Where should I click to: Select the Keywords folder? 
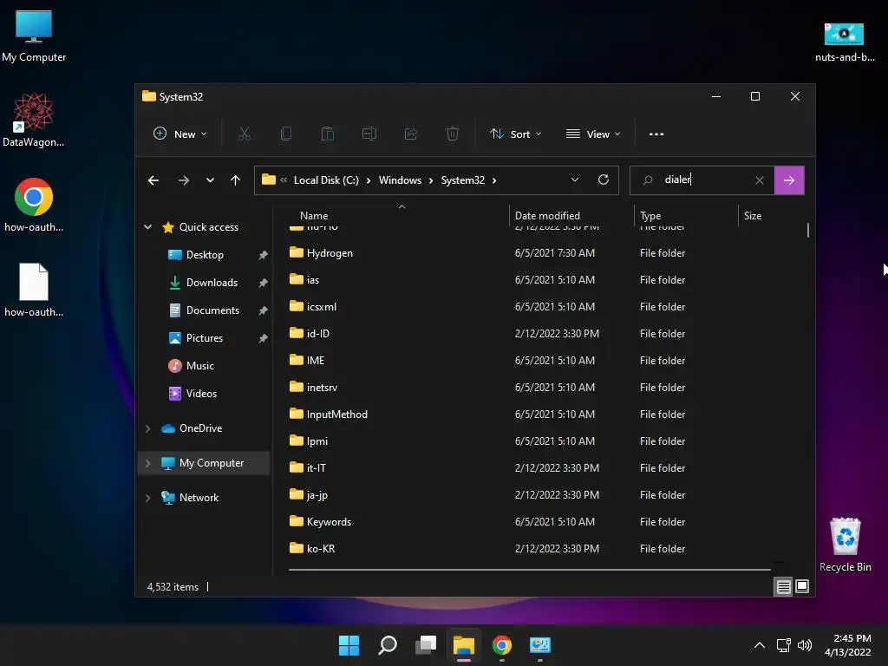329,522
